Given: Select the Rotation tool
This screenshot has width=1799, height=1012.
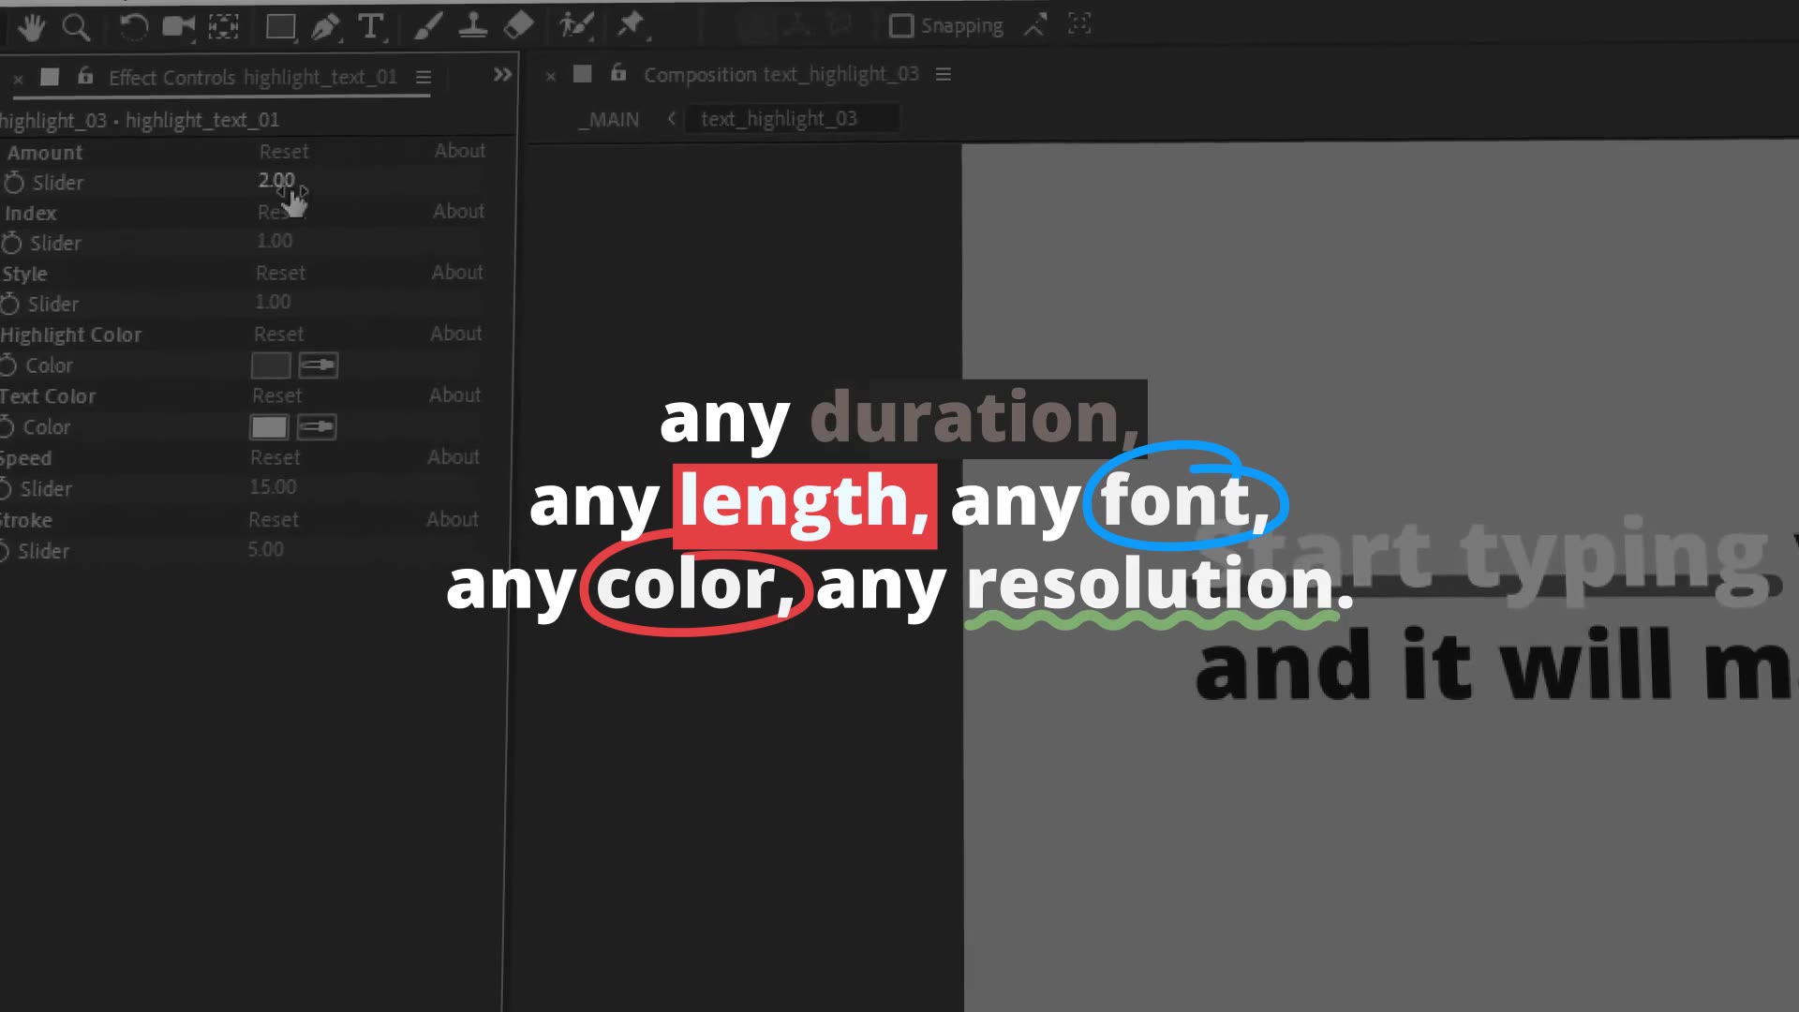Looking at the screenshot, I should (x=133, y=27).
